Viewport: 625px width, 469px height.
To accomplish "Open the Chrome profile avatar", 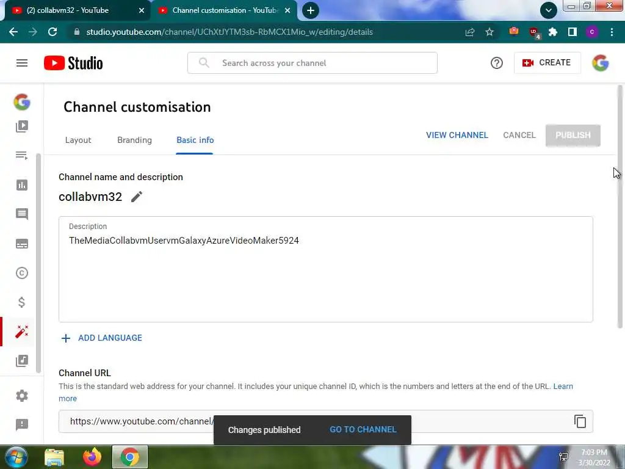I will [592, 32].
